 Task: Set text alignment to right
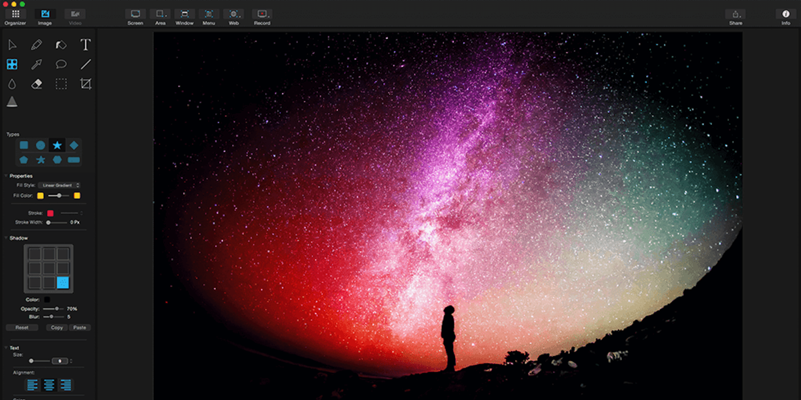pyautogui.click(x=66, y=385)
